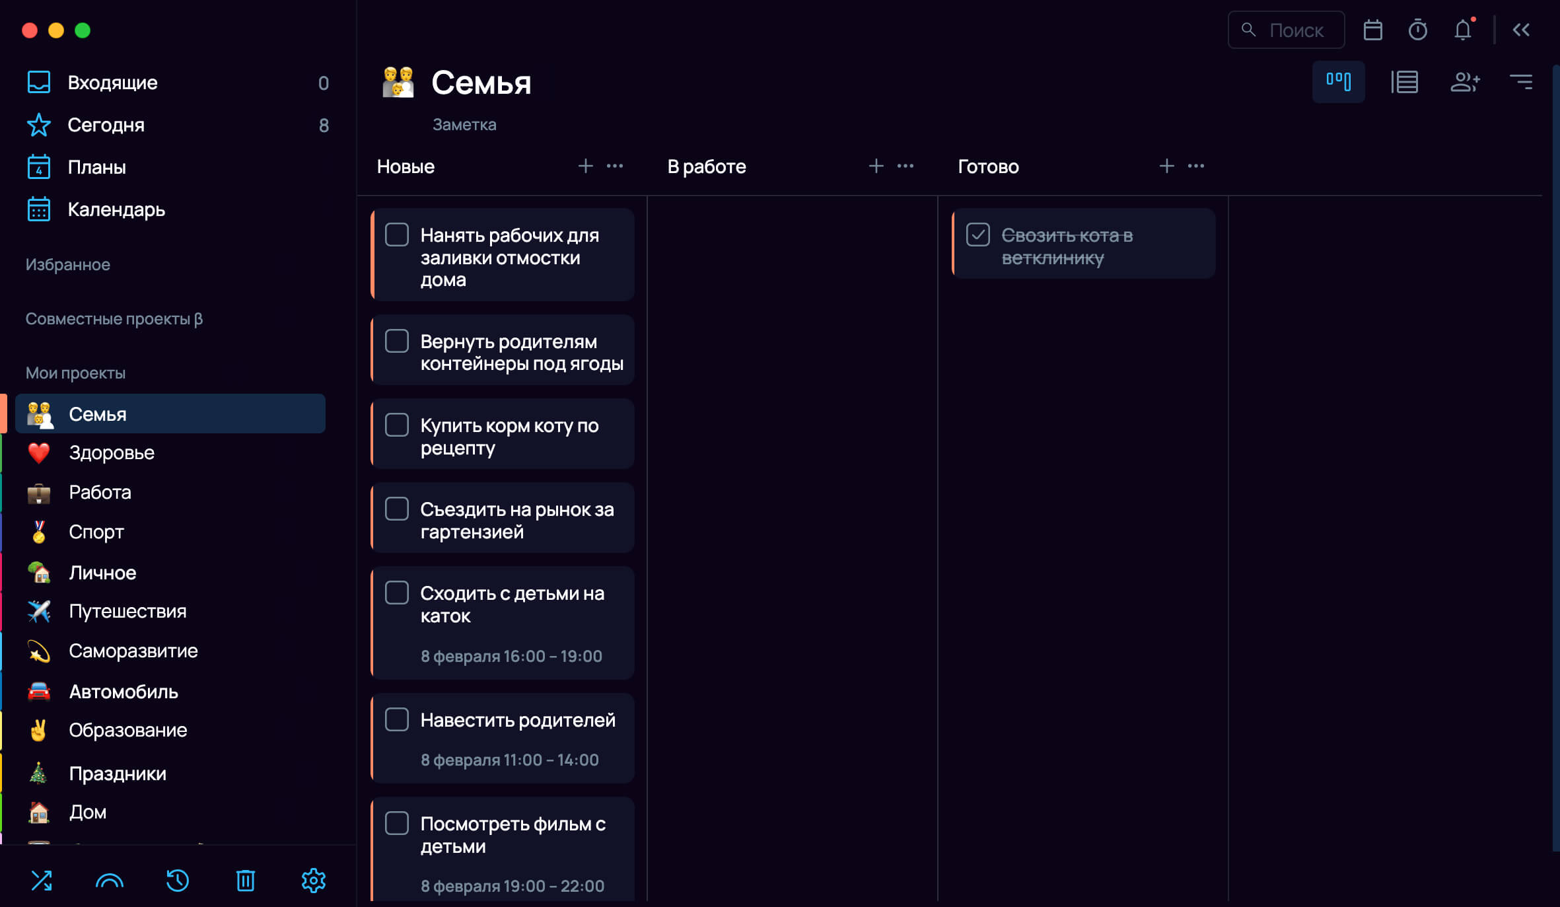Click the 'Поиск' search field
Image resolution: width=1560 pixels, height=907 pixels.
(1286, 30)
